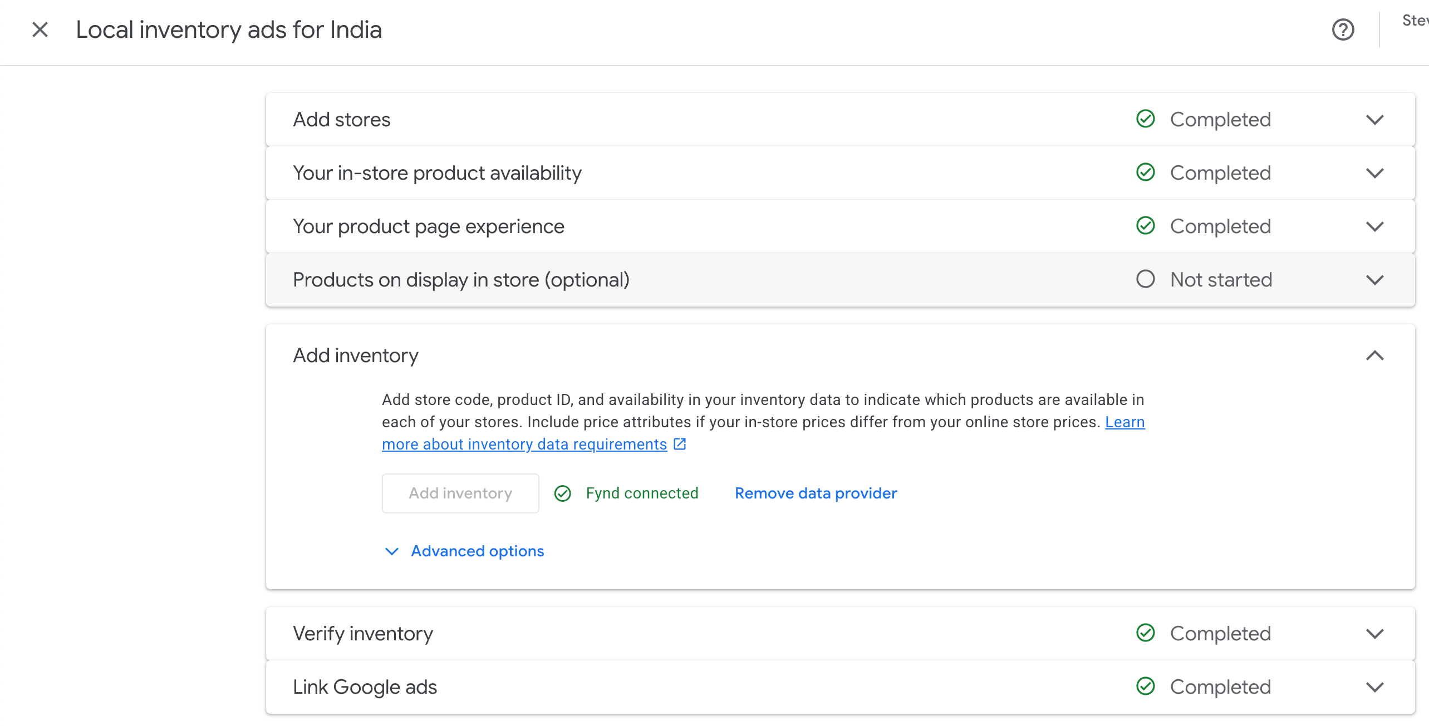Open the help question mark icon
The height and width of the screenshot is (726, 1429).
pyautogui.click(x=1343, y=29)
